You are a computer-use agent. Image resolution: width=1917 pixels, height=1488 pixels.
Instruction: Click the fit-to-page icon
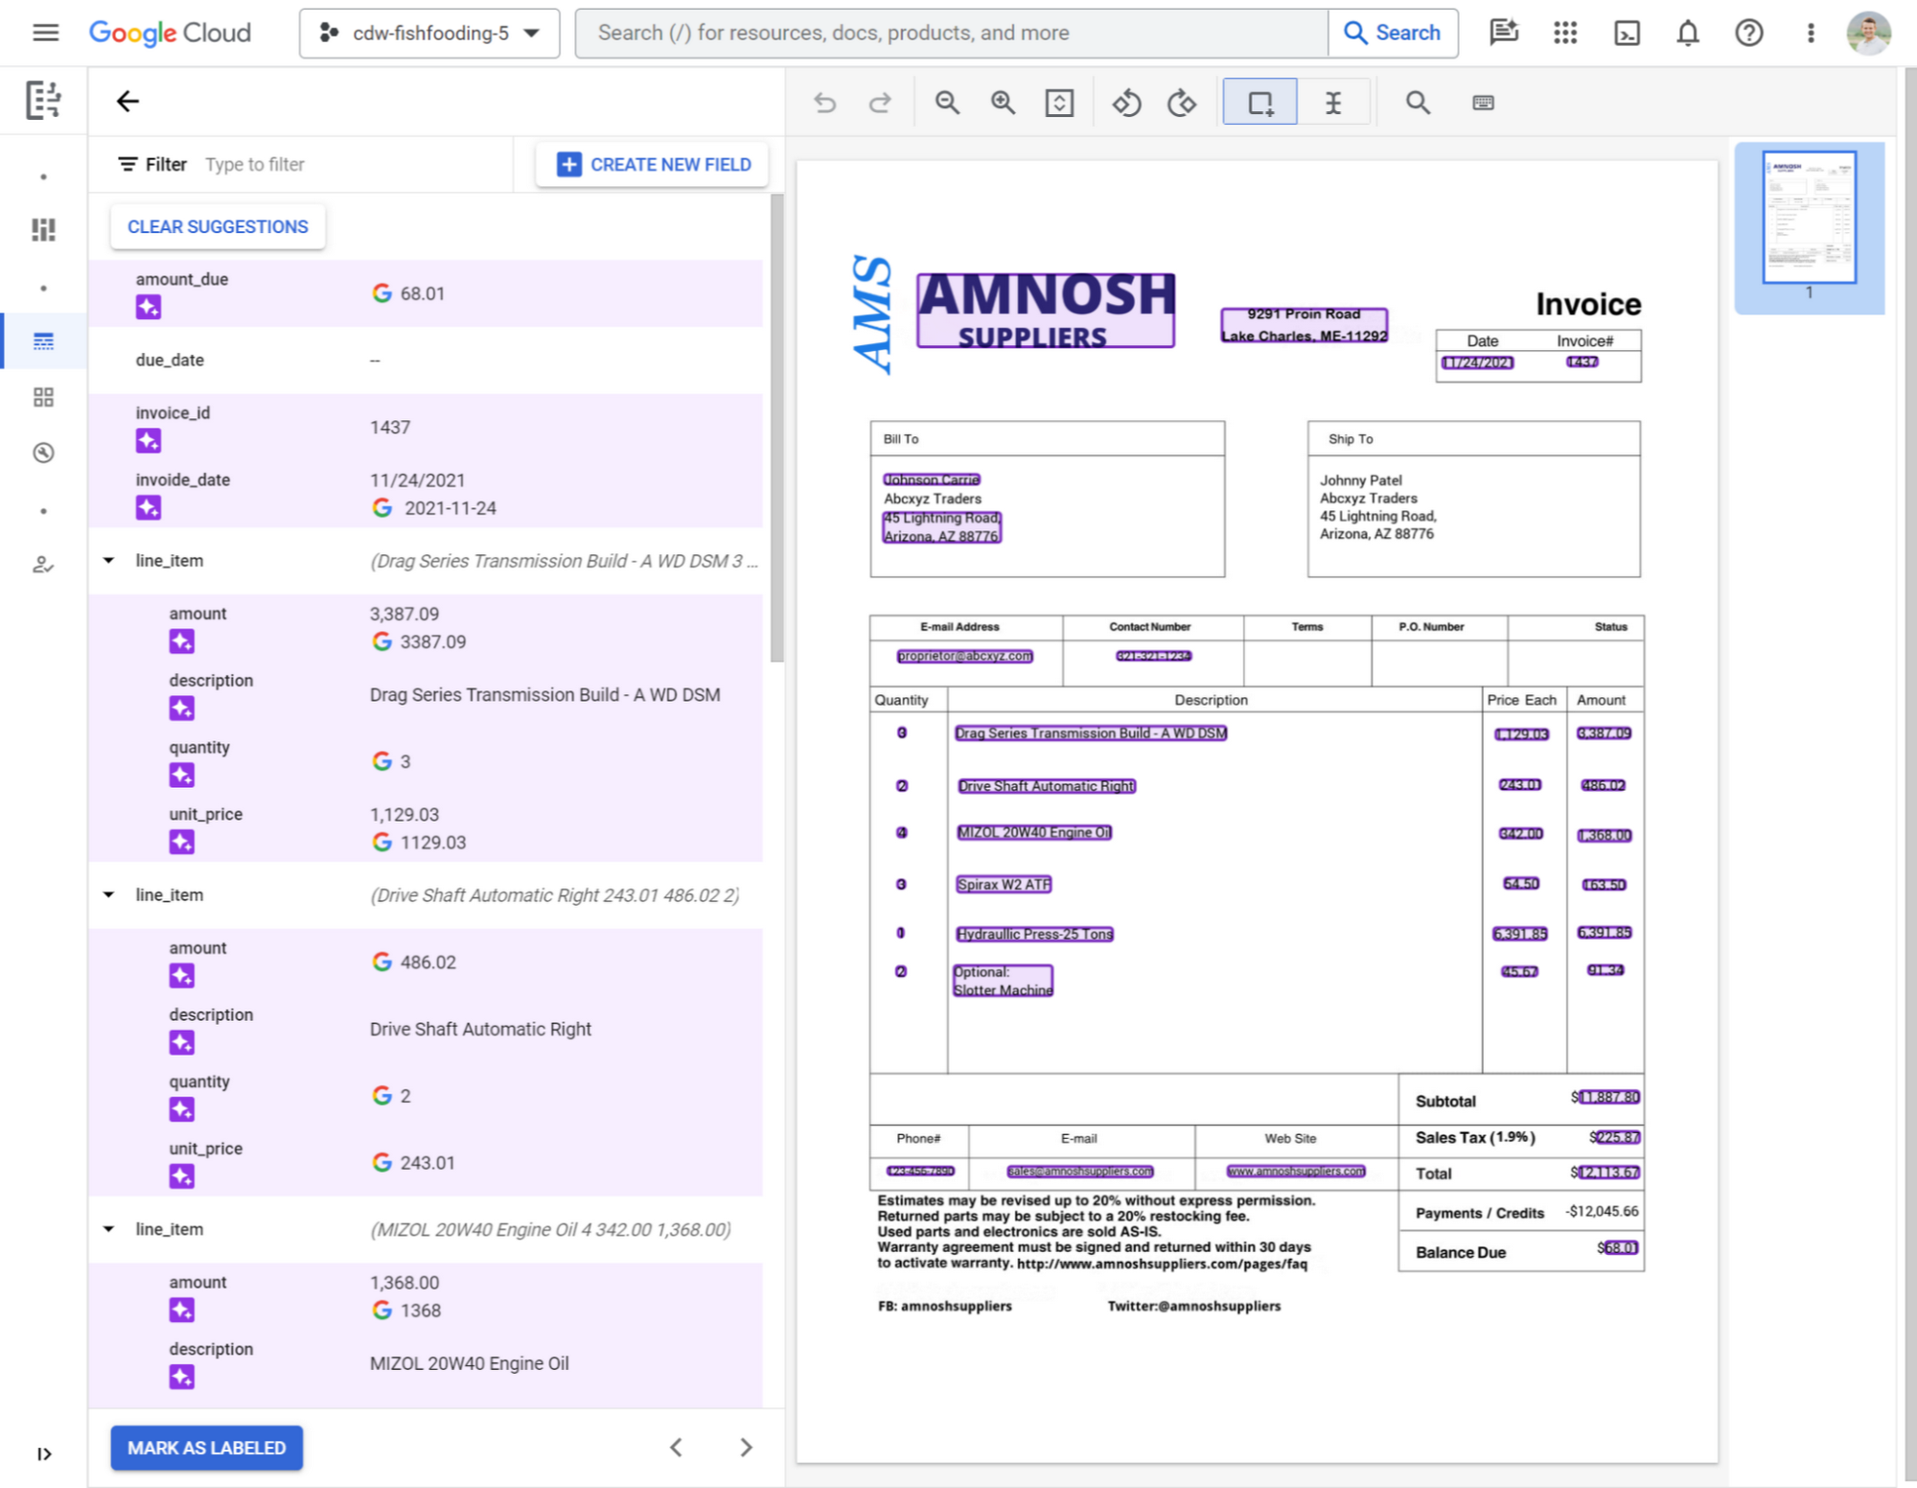click(1058, 103)
